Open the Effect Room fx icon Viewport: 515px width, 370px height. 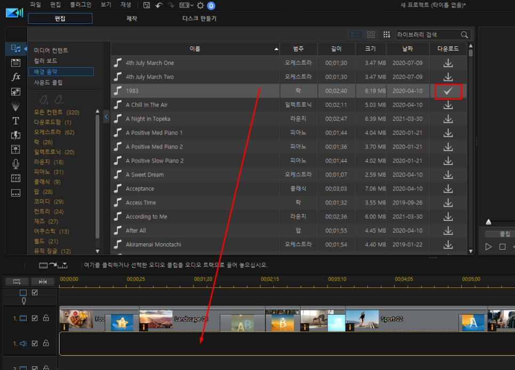(16, 77)
